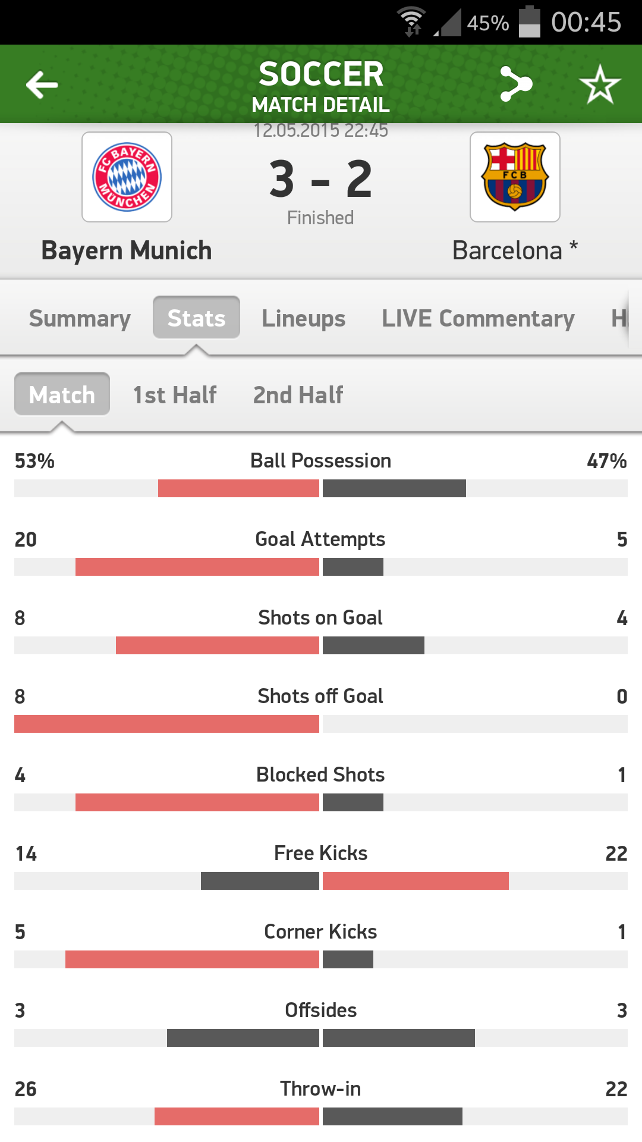
Task: Open Barcelona team crest
Action: 515,177
